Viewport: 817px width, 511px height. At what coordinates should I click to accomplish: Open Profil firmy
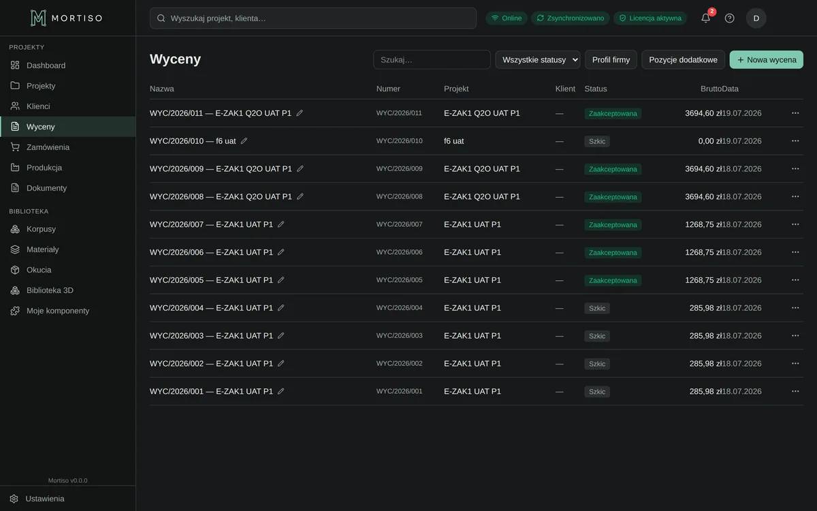[x=611, y=59]
